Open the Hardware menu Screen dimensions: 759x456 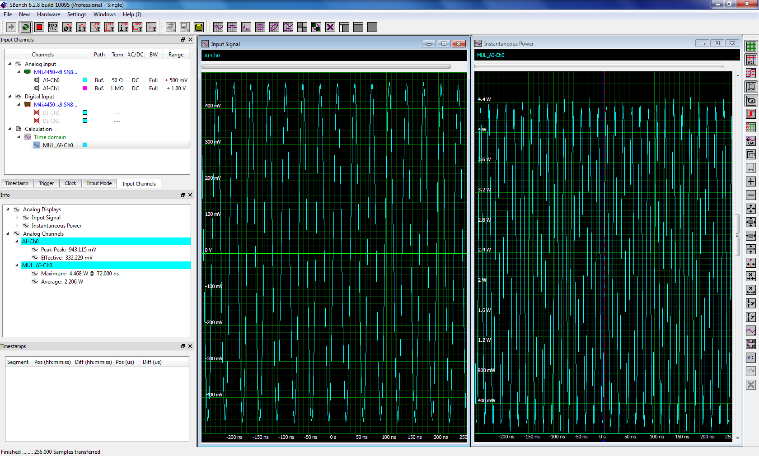48,14
